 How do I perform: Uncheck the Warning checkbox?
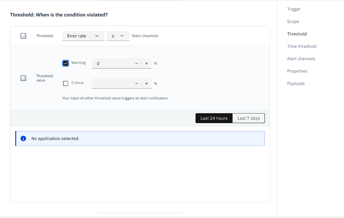click(66, 63)
